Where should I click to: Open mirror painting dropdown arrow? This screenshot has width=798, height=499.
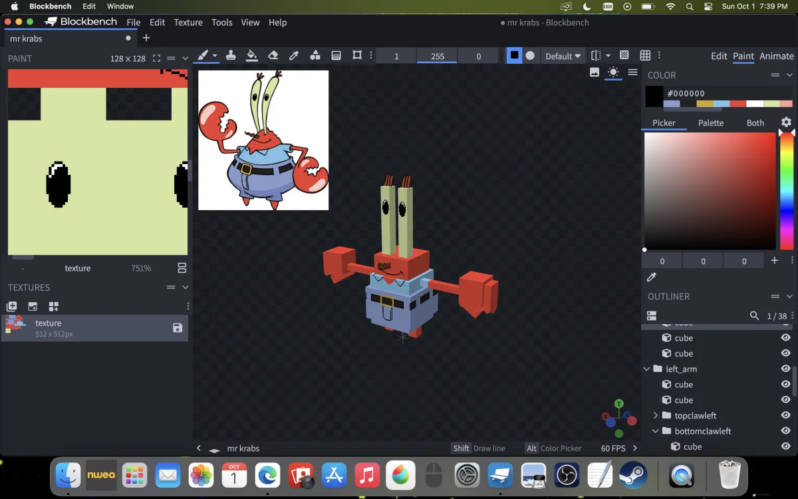coord(608,56)
